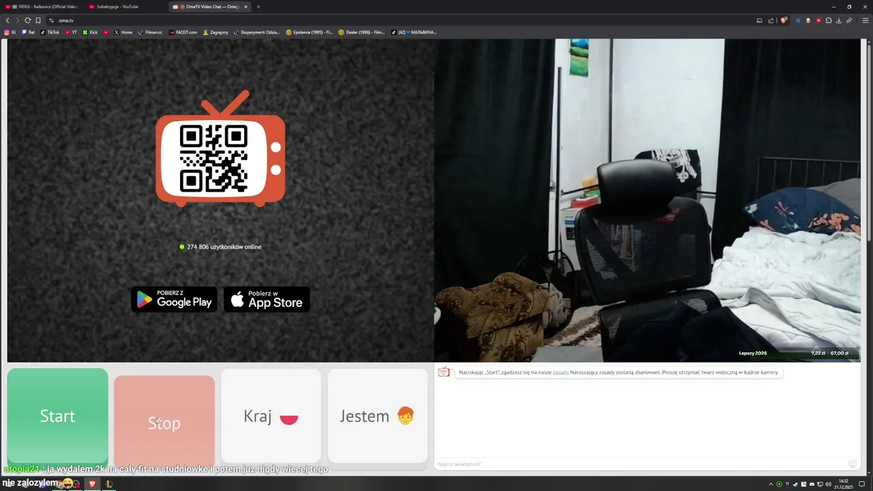Open the downloads panel
The image size is (873, 491).
(839, 20)
